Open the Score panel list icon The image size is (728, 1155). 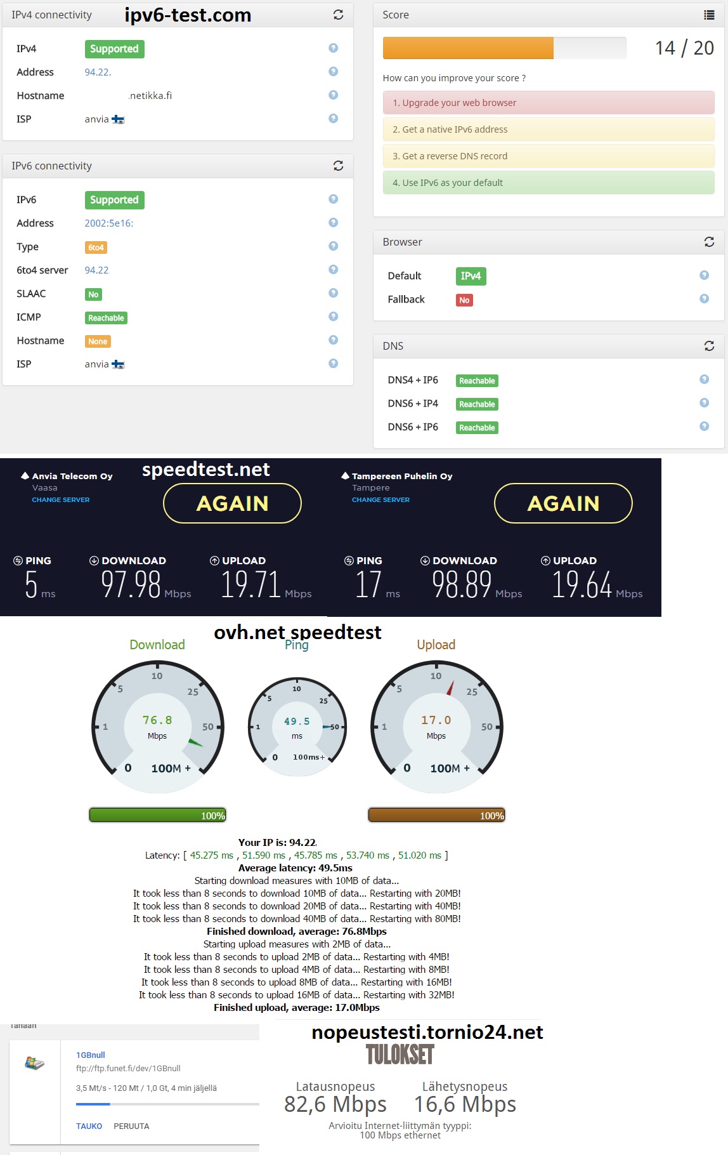(709, 15)
